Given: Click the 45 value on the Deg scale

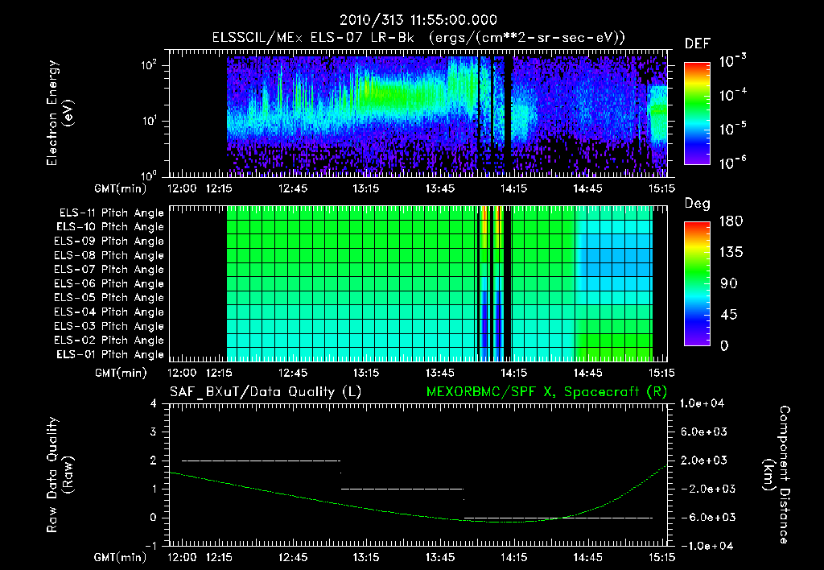Looking at the screenshot, I should 728,315.
